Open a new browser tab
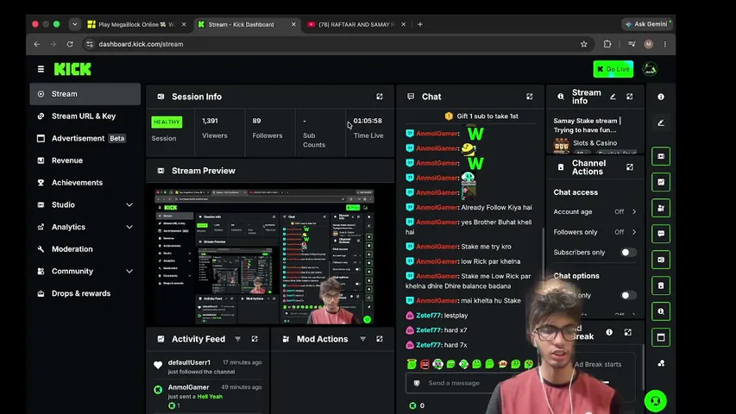The width and height of the screenshot is (736, 414). pyautogui.click(x=420, y=24)
